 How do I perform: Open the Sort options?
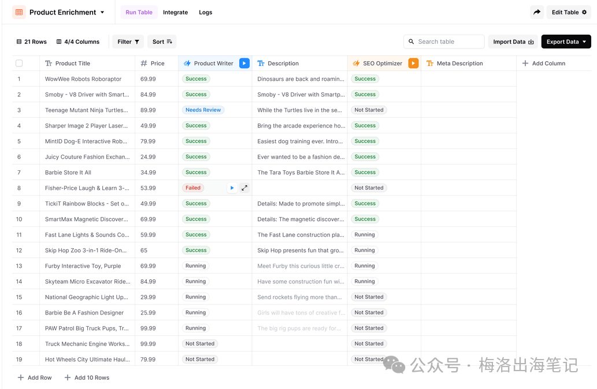click(162, 42)
